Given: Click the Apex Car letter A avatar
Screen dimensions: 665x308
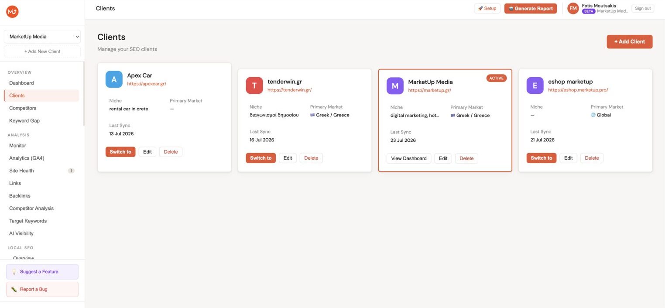Looking at the screenshot, I should coord(114,79).
